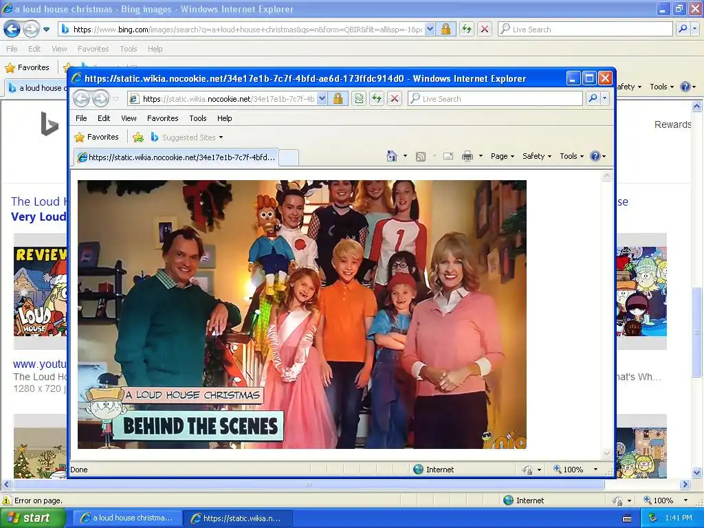Click the search magnifier button in the background window

coord(683,29)
